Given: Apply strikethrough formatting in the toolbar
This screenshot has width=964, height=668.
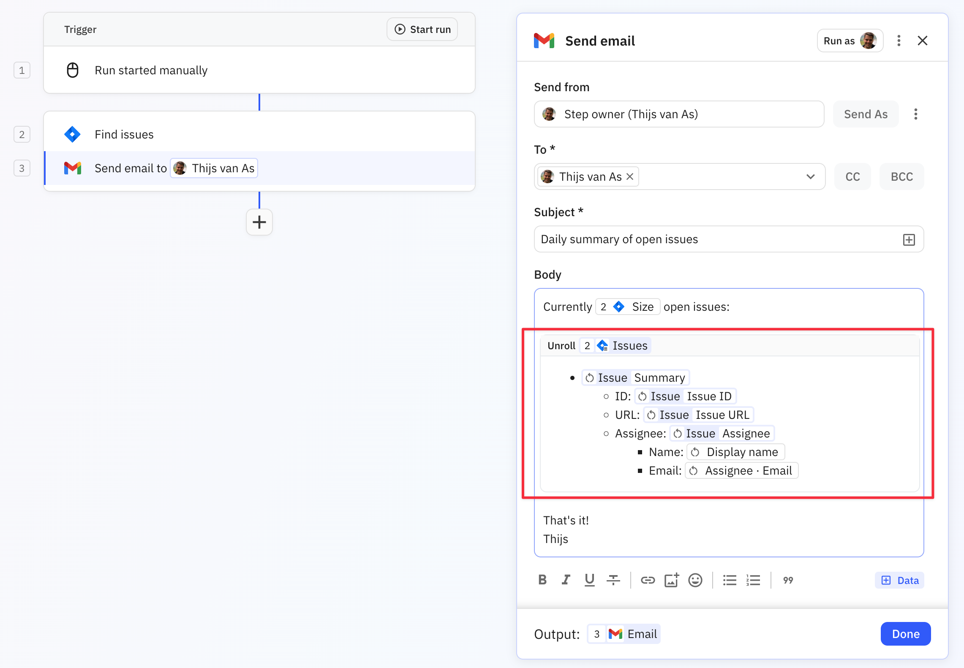Looking at the screenshot, I should pyautogui.click(x=613, y=580).
